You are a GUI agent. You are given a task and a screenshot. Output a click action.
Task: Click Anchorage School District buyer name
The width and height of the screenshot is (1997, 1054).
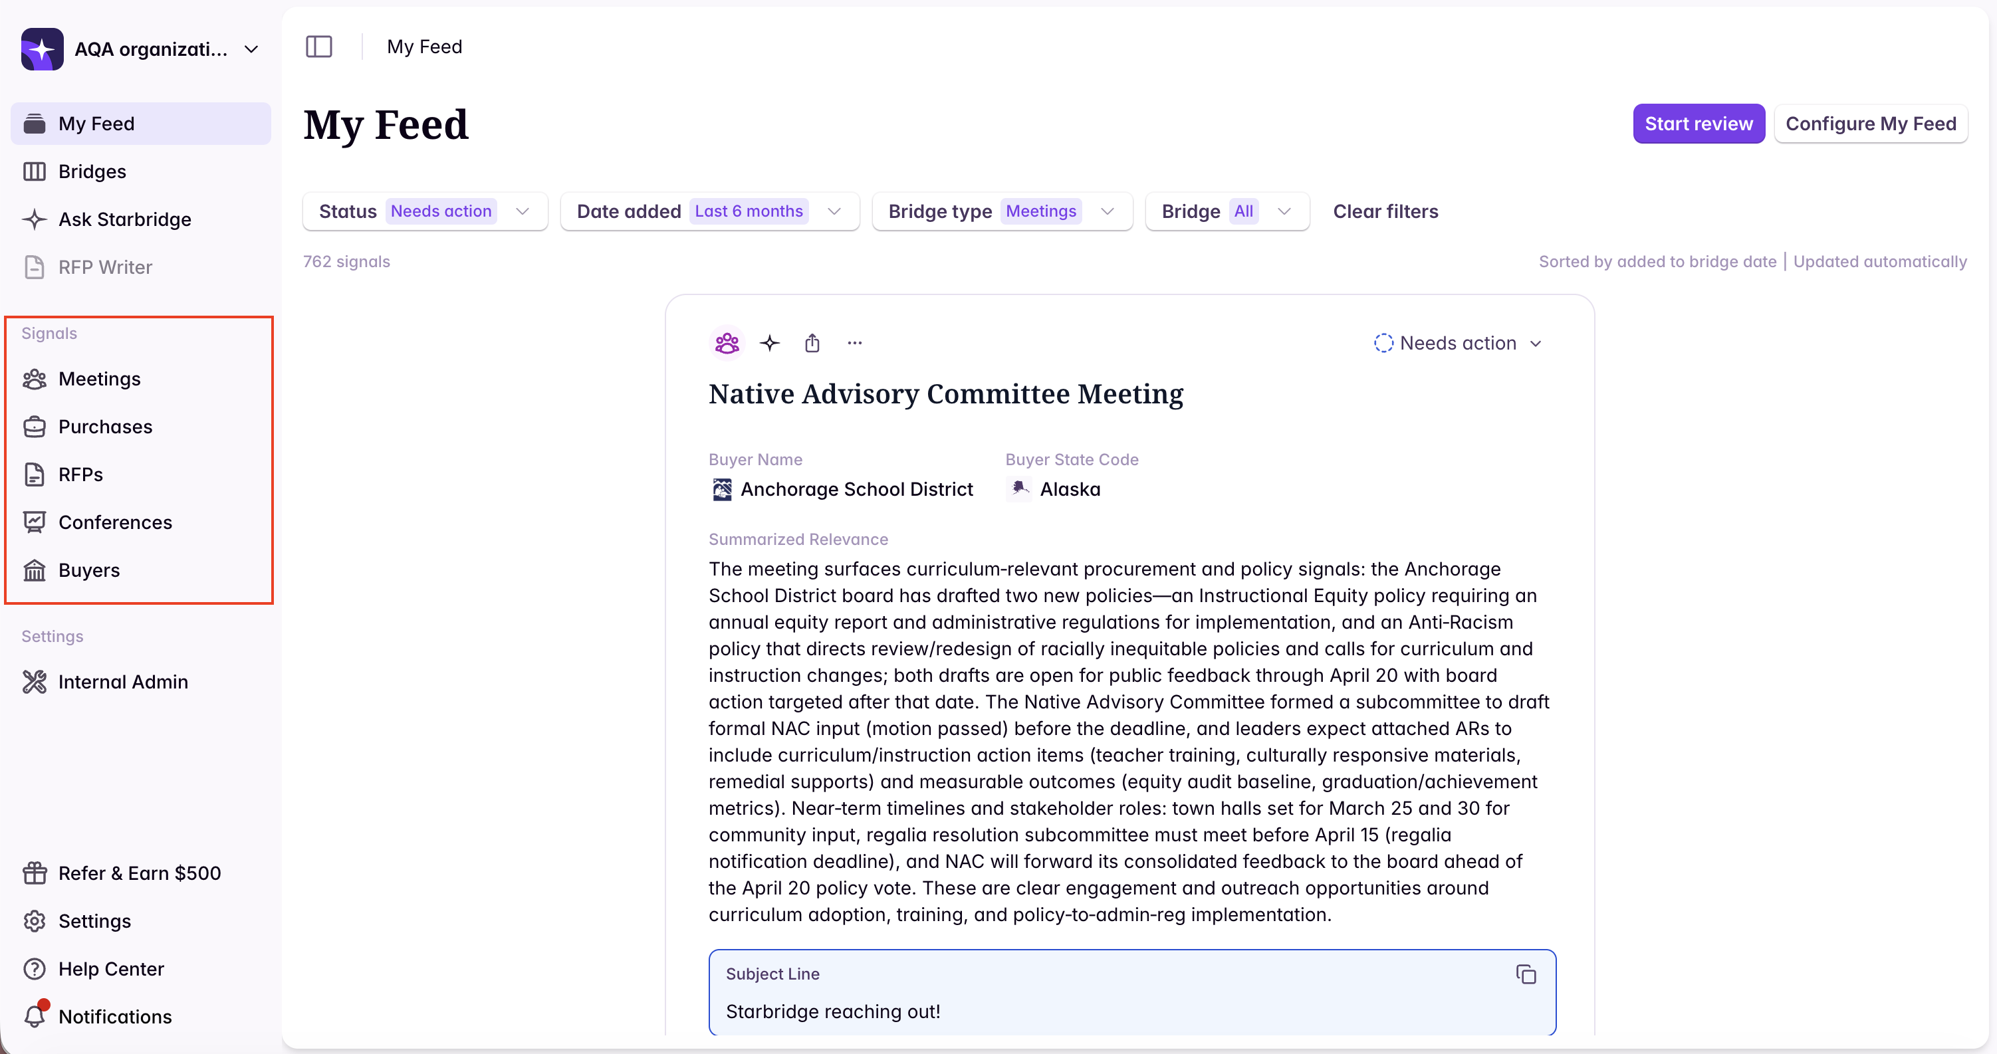tap(856, 489)
